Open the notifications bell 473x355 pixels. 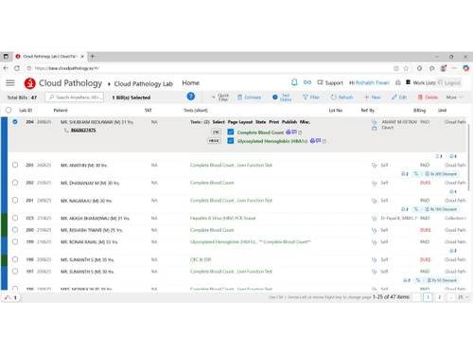[x=294, y=82]
